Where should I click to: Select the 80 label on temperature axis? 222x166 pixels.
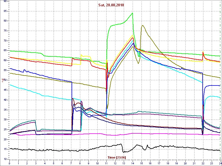point(5,21)
